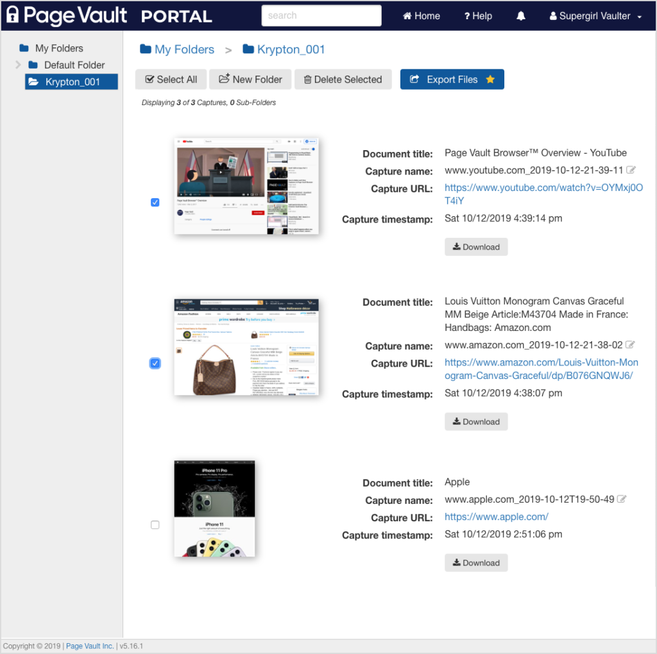Click the Page Vault lock logo
657x654 pixels.
(13, 14)
